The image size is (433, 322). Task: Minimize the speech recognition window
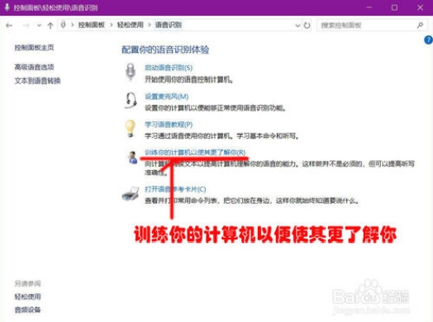pyautogui.click(x=369, y=7)
